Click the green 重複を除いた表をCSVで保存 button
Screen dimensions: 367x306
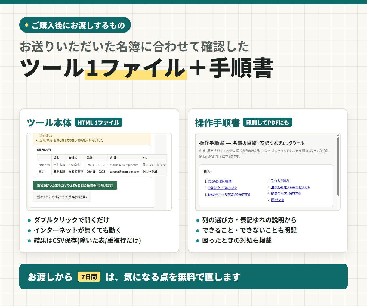coord(75,186)
